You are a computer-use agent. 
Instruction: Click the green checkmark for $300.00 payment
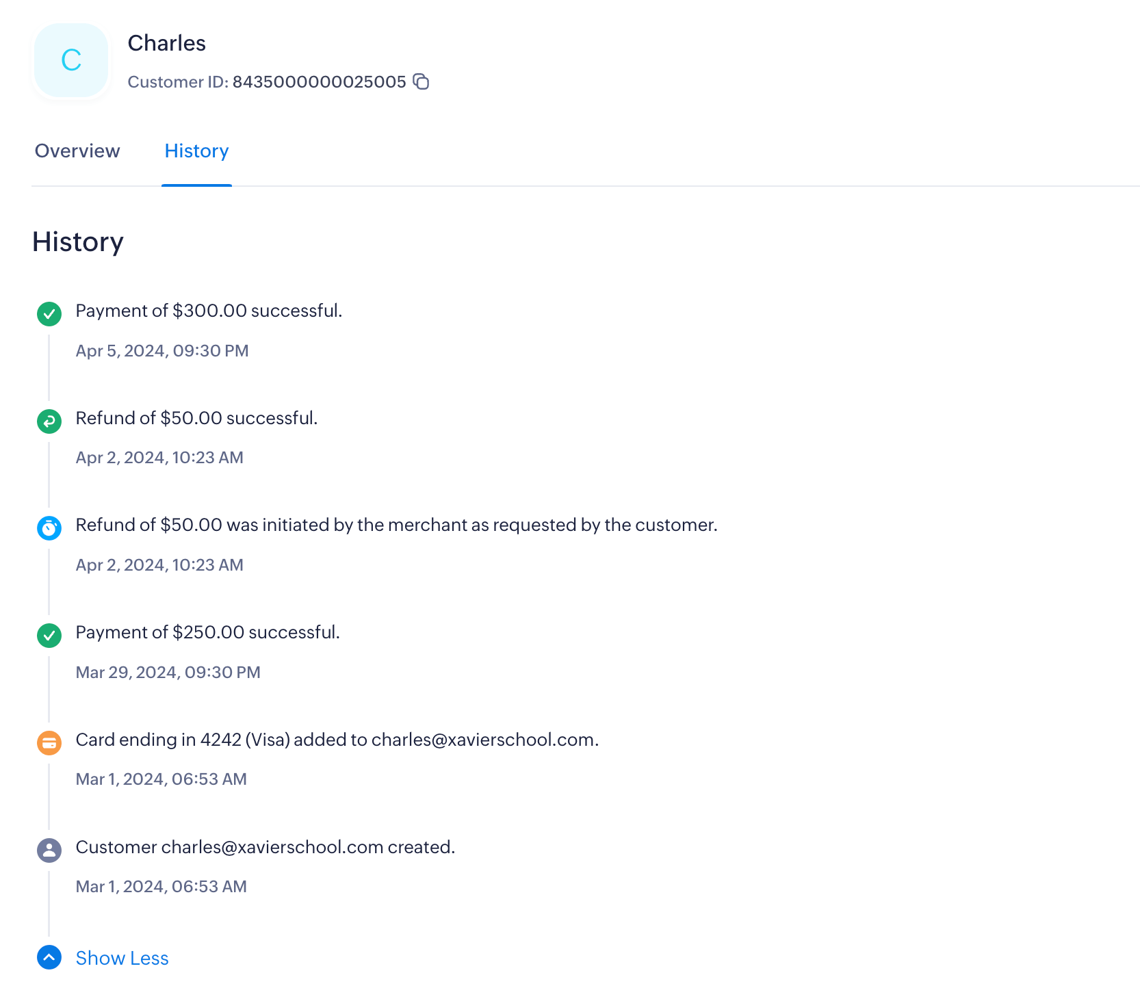pyautogui.click(x=49, y=314)
